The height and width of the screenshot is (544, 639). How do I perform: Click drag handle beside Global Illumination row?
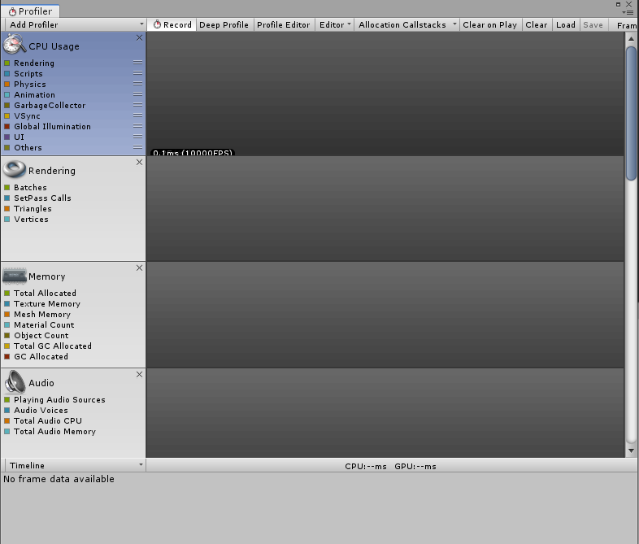[x=137, y=126]
